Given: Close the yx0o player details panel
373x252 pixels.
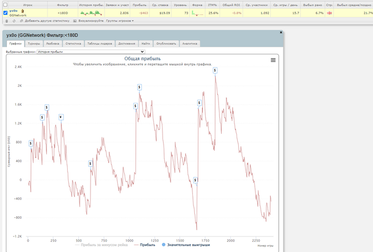Looking at the screenshot, I should tap(281, 32).
